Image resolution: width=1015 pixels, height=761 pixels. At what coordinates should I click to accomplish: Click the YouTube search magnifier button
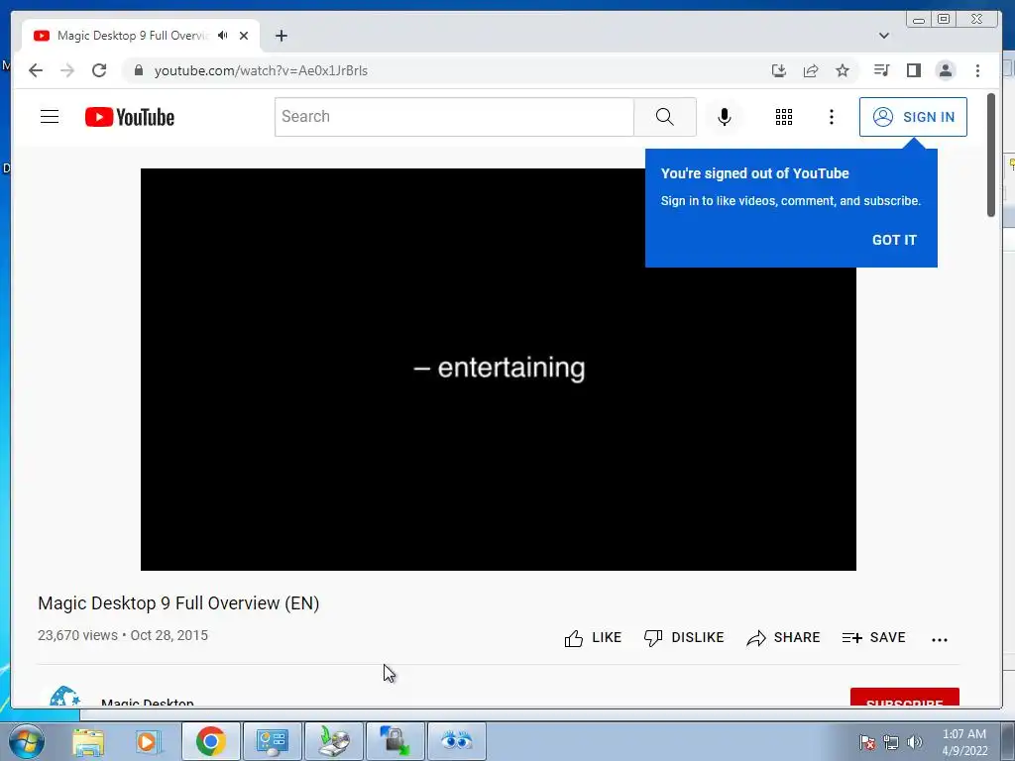click(665, 117)
